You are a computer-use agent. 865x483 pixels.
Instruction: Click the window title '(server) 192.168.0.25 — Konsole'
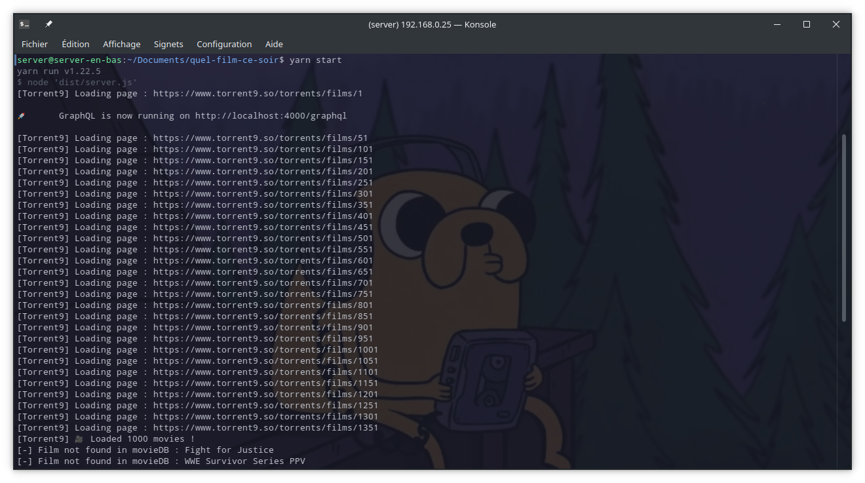tap(432, 24)
